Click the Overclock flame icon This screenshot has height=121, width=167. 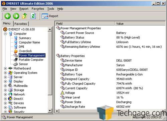(x=16, y=51)
